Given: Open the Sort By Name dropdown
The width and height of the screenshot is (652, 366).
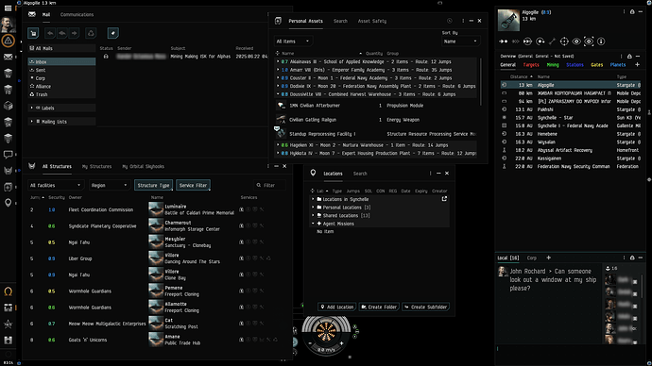Looking at the screenshot, I should pos(460,42).
